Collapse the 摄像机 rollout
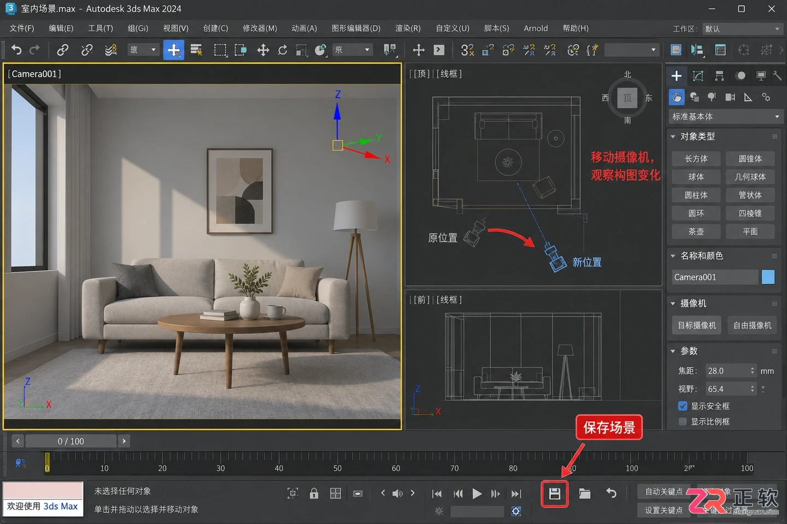This screenshot has height=524, width=787. [x=673, y=303]
